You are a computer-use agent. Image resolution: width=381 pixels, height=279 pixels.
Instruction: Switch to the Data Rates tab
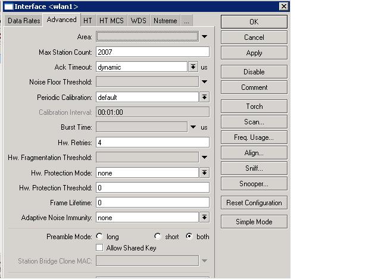click(24, 21)
